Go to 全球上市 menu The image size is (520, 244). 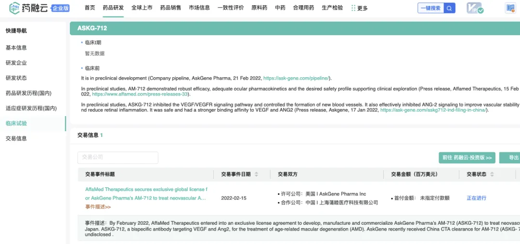[142, 8]
